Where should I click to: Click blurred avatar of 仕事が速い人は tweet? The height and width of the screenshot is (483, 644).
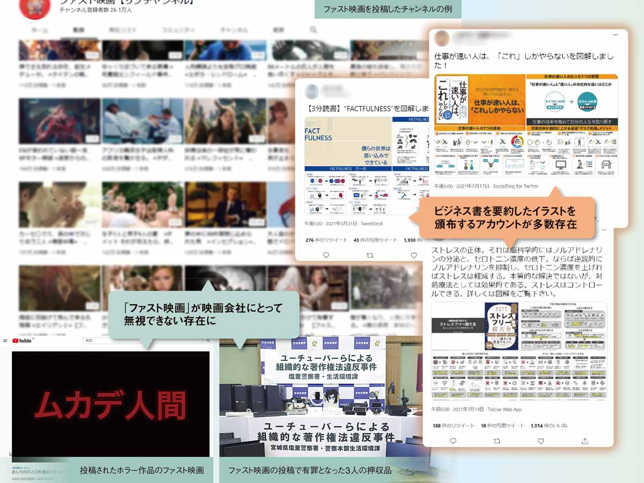click(x=442, y=39)
